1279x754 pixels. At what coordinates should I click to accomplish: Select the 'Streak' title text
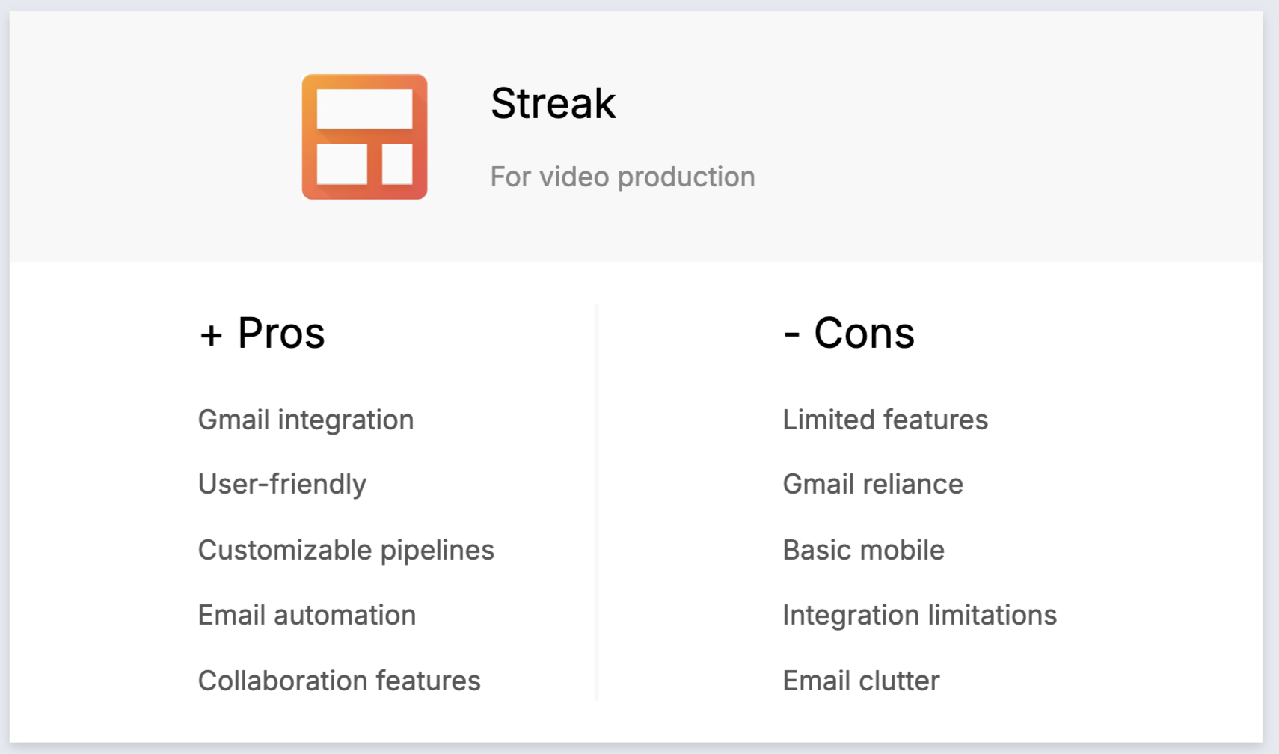tap(553, 103)
